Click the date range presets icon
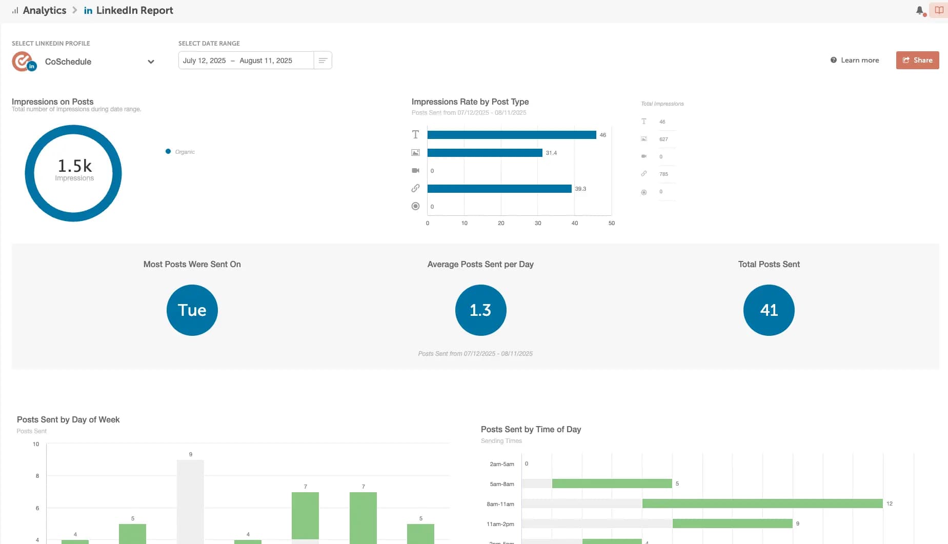Viewport: 948px width, 544px height. [x=322, y=61]
